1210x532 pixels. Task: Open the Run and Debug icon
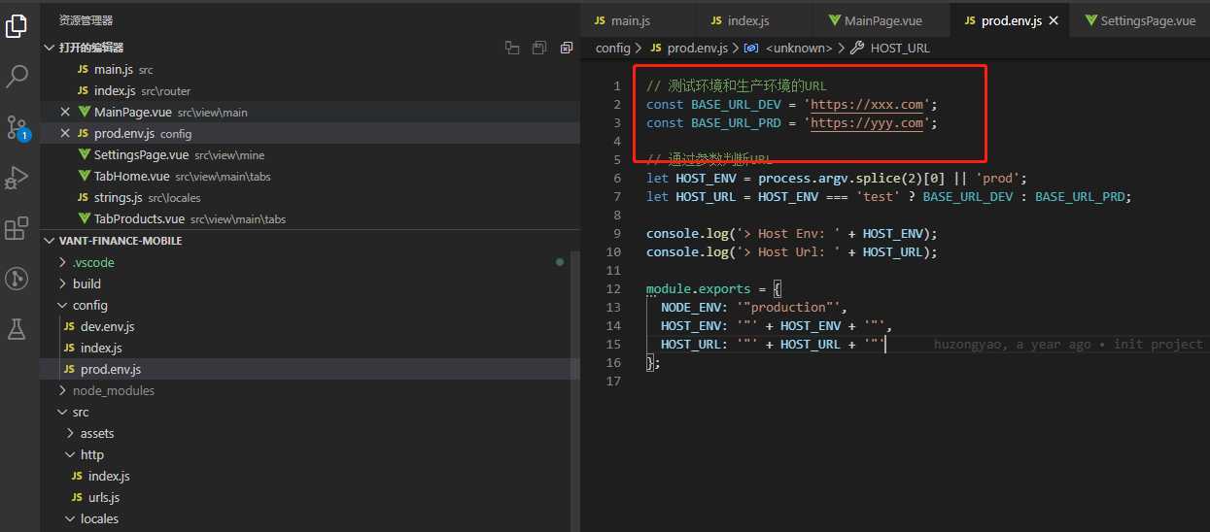coord(17,178)
